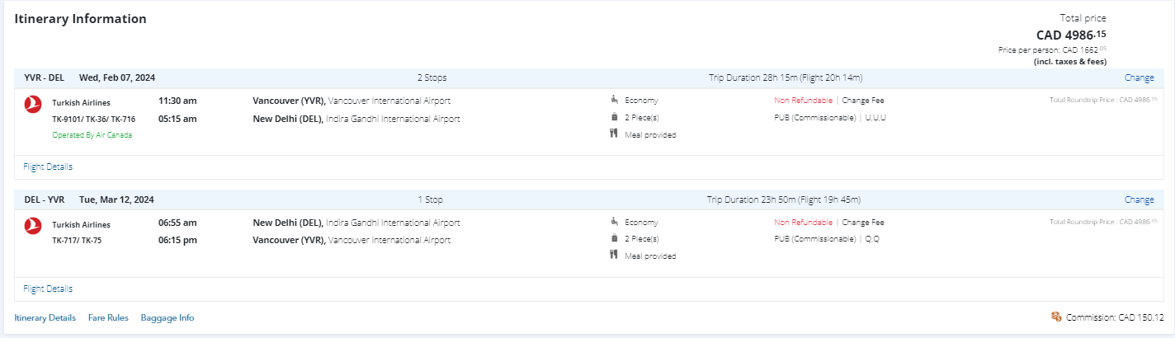This screenshot has width=1175, height=338.
Task: Click Change Fee on the outbound flight
Action: coord(863,101)
